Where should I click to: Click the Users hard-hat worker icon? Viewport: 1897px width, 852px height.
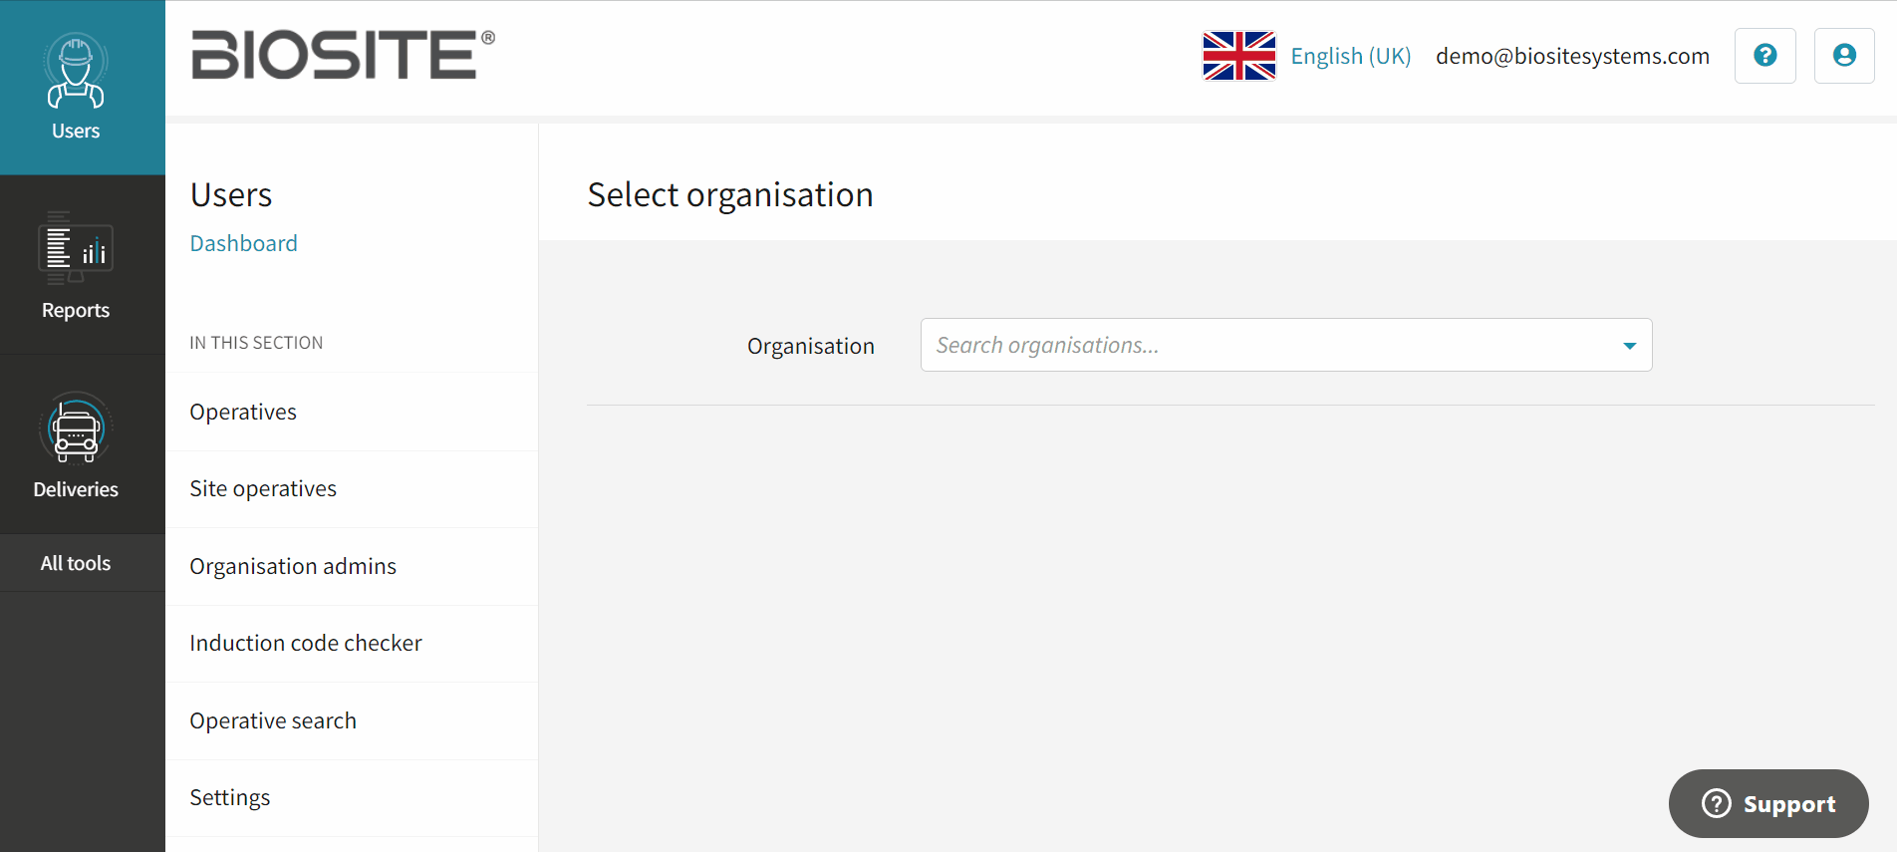click(76, 72)
